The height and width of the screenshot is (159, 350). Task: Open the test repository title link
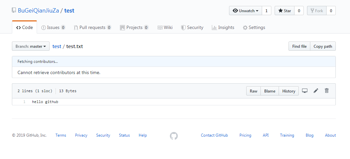[x=69, y=11]
